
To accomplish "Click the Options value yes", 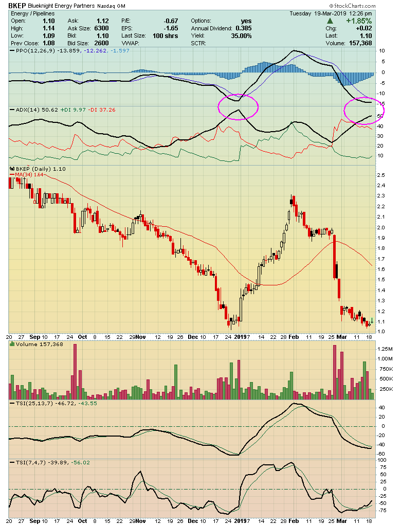I will coord(246,21).
